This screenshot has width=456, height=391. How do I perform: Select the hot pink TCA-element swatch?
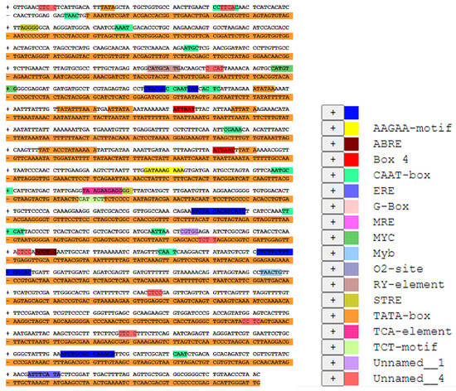coord(352,332)
